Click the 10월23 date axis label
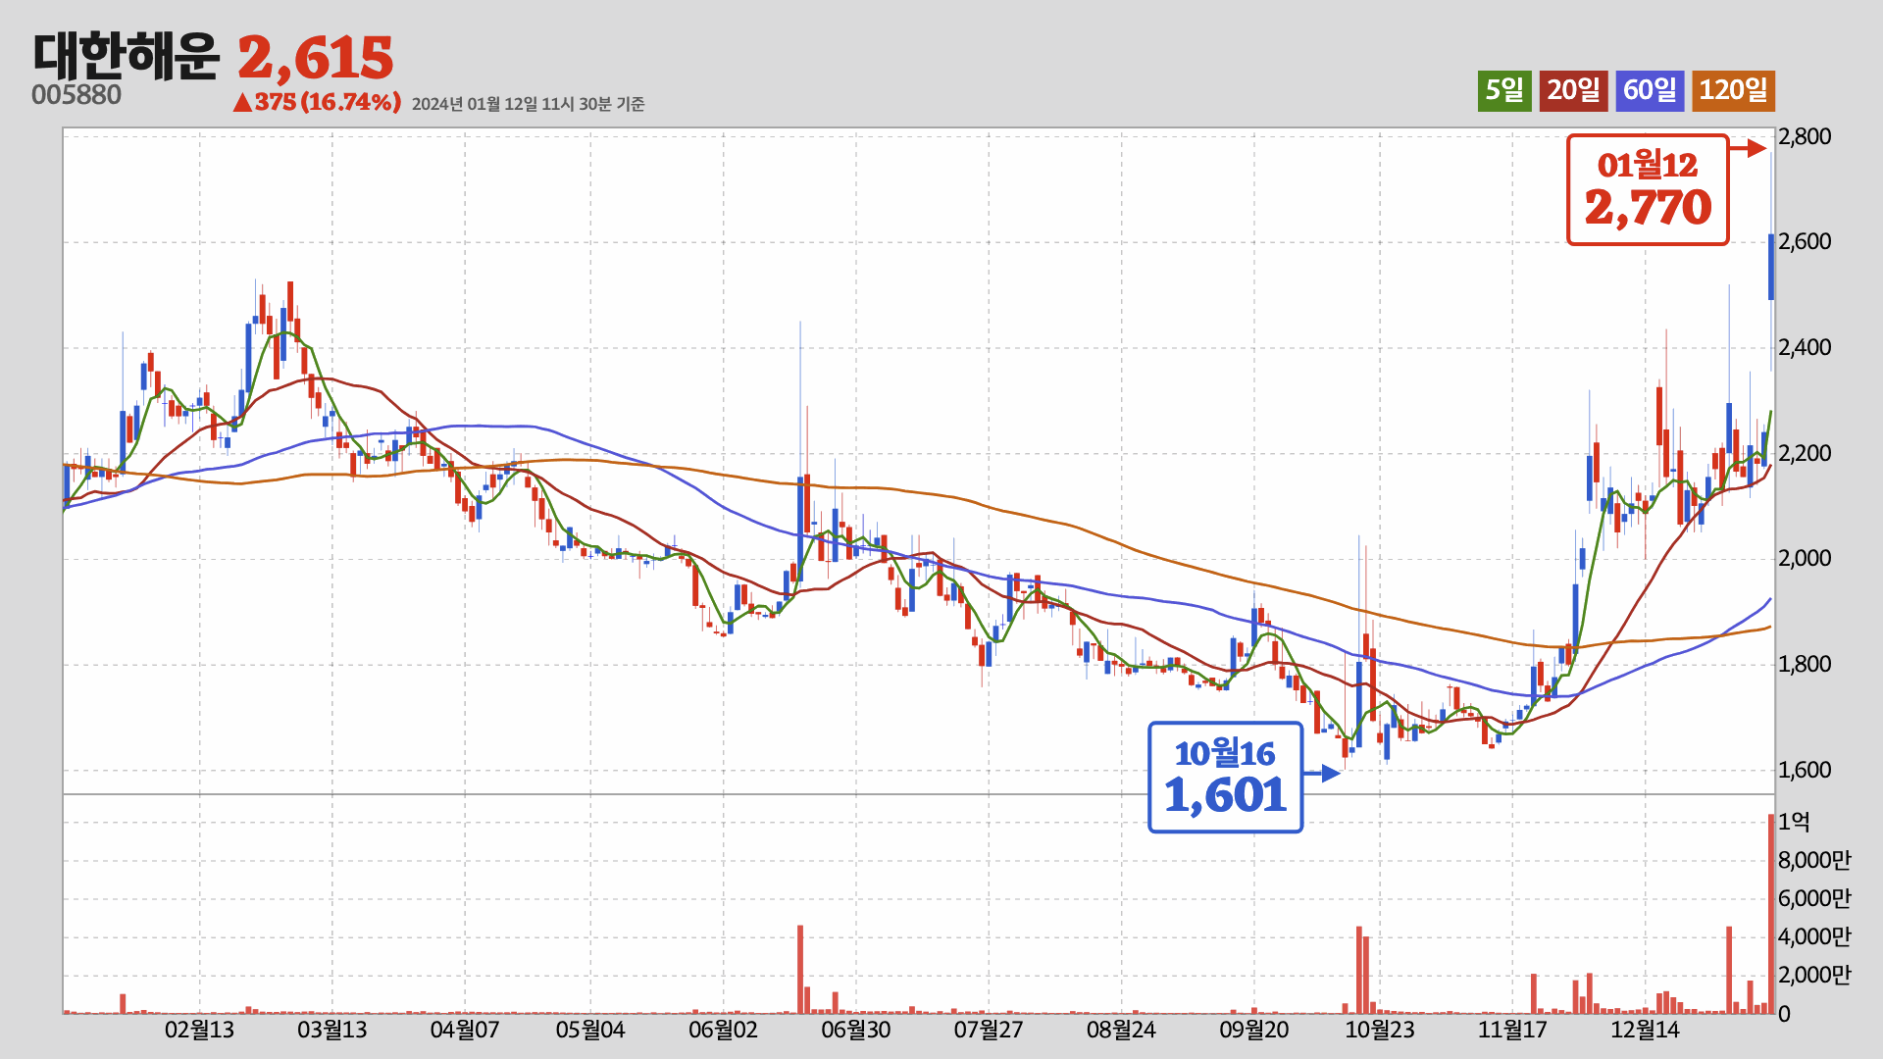The image size is (1883, 1059). tap(1380, 1031)
